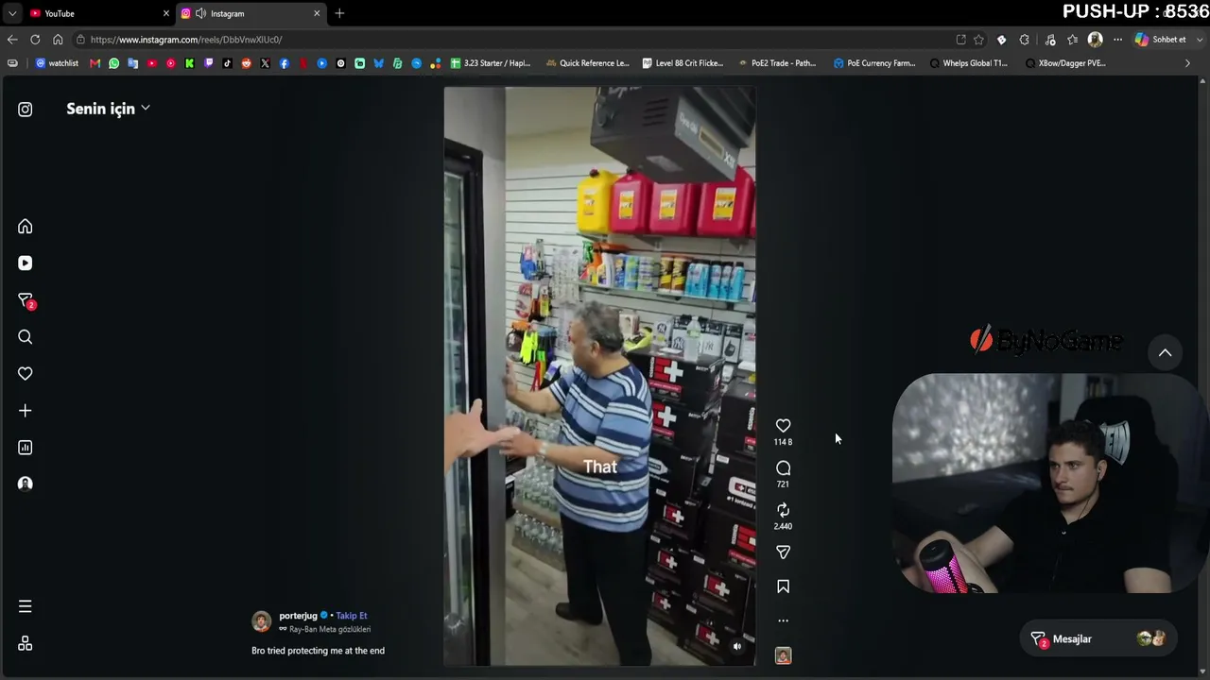This screenshot has width=1210, height=680.
Task: Create a new post with plus icon
Action: coord(26,411)
